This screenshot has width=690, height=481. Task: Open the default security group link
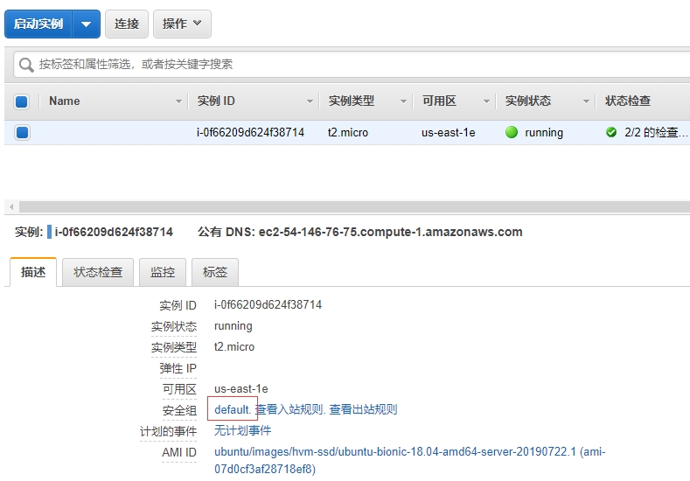click(232, 409)
